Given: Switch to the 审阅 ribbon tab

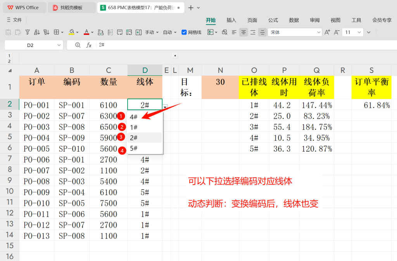Looking at the screenshot, I should click(x=314, y=20).
